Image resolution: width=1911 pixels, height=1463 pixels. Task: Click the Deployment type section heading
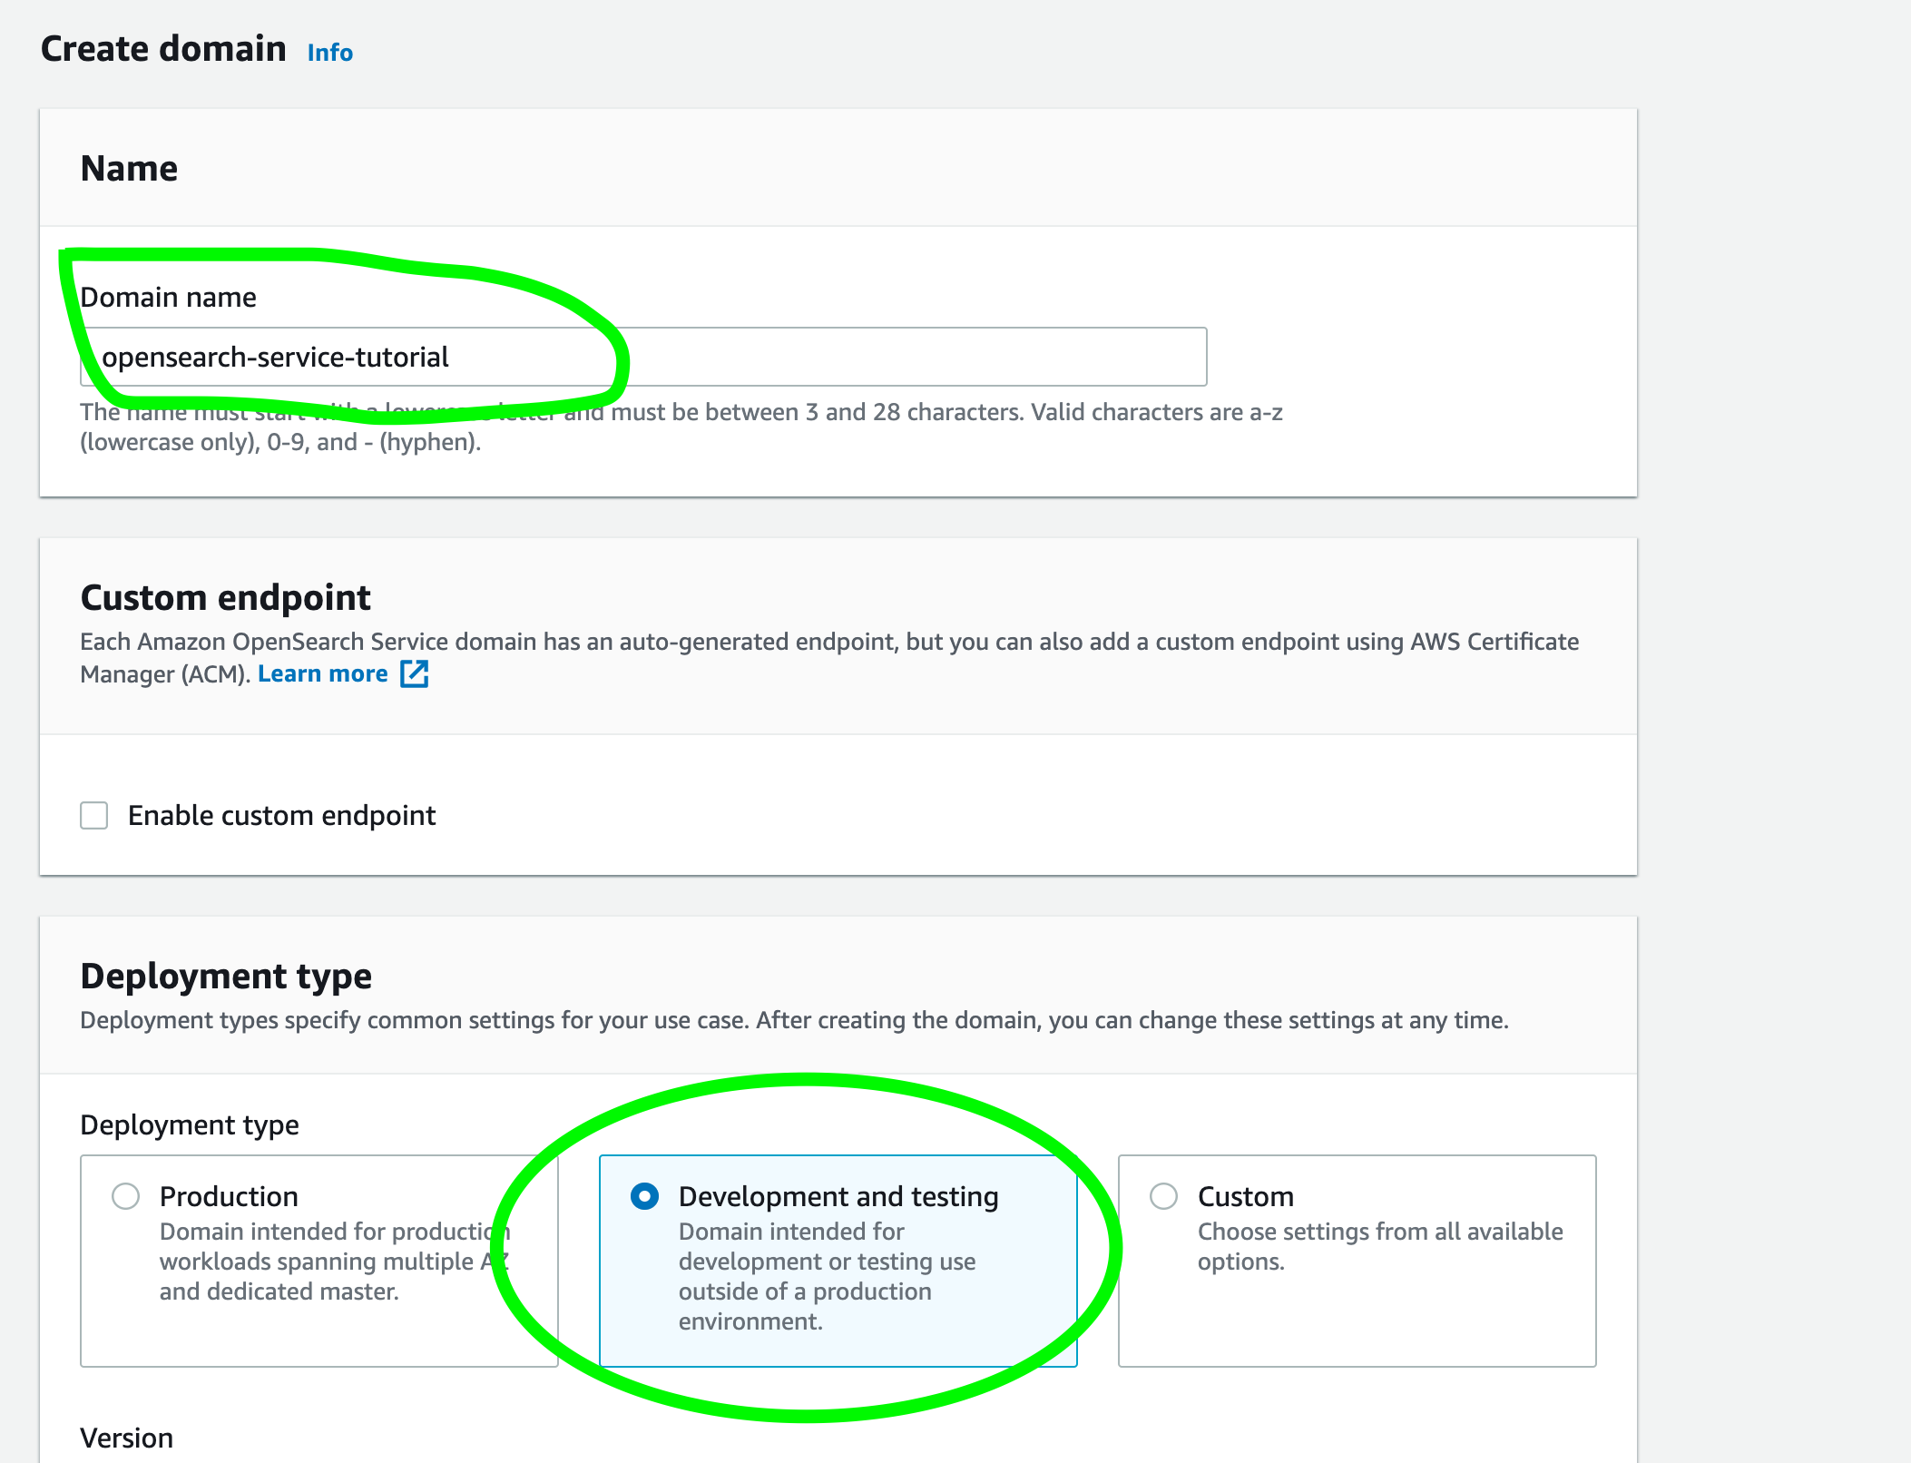(226, 977)
